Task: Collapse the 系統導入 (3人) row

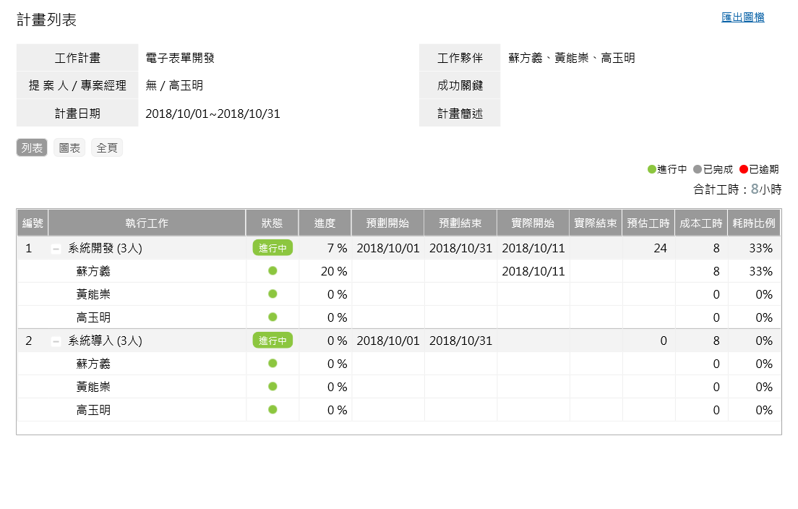Action: click(56, 341)
